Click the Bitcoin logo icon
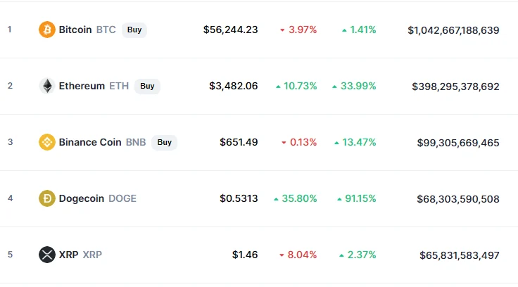This screenshot has width=518, height=287. pos(47,30)
